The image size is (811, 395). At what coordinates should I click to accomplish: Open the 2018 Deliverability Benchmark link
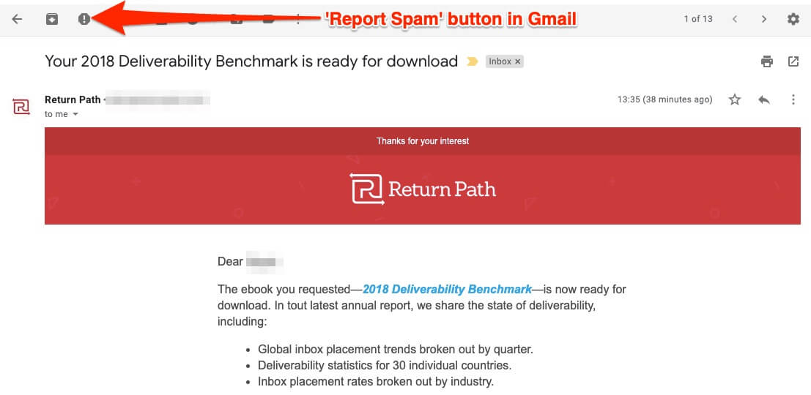coord(447,289)
